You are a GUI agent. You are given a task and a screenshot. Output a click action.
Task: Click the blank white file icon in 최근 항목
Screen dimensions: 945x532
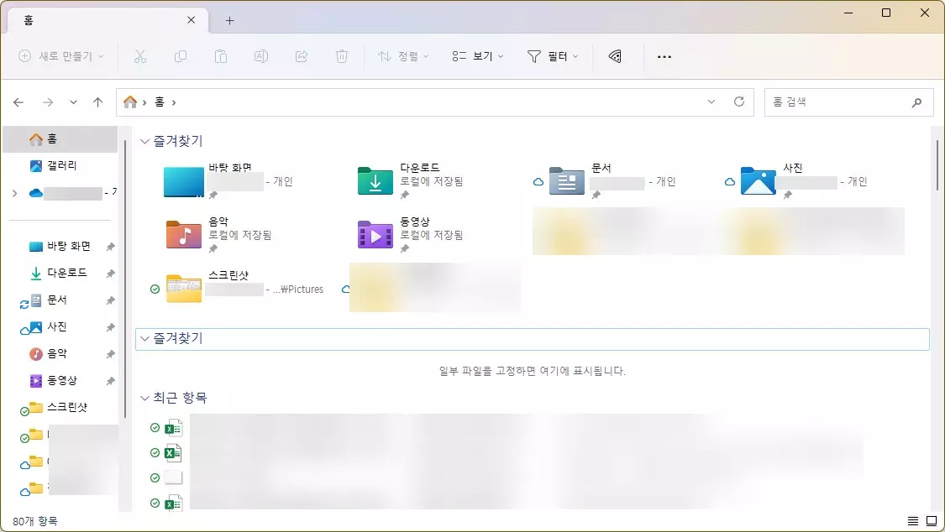pyautogui.click(x=173, y=477)
